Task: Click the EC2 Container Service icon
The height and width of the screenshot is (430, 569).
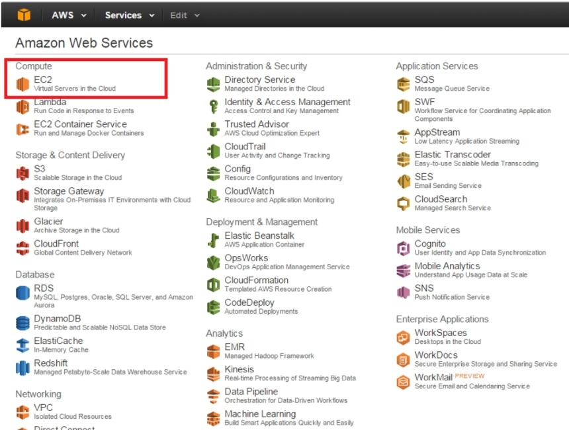Action: tap(22, 129)
